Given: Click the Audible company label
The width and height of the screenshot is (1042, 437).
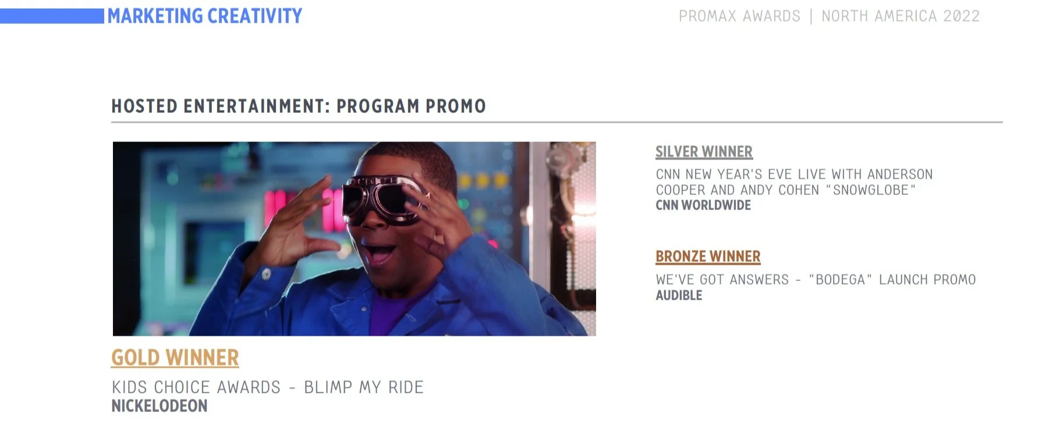Looking at the screenshot, I should pyautogui.click(x=679, y=296).
